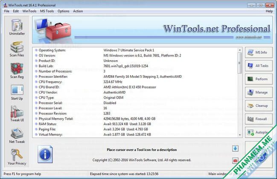Click the '3214.67 MHz' value
This screenshot has height=179, width=277.
point(113,82)
